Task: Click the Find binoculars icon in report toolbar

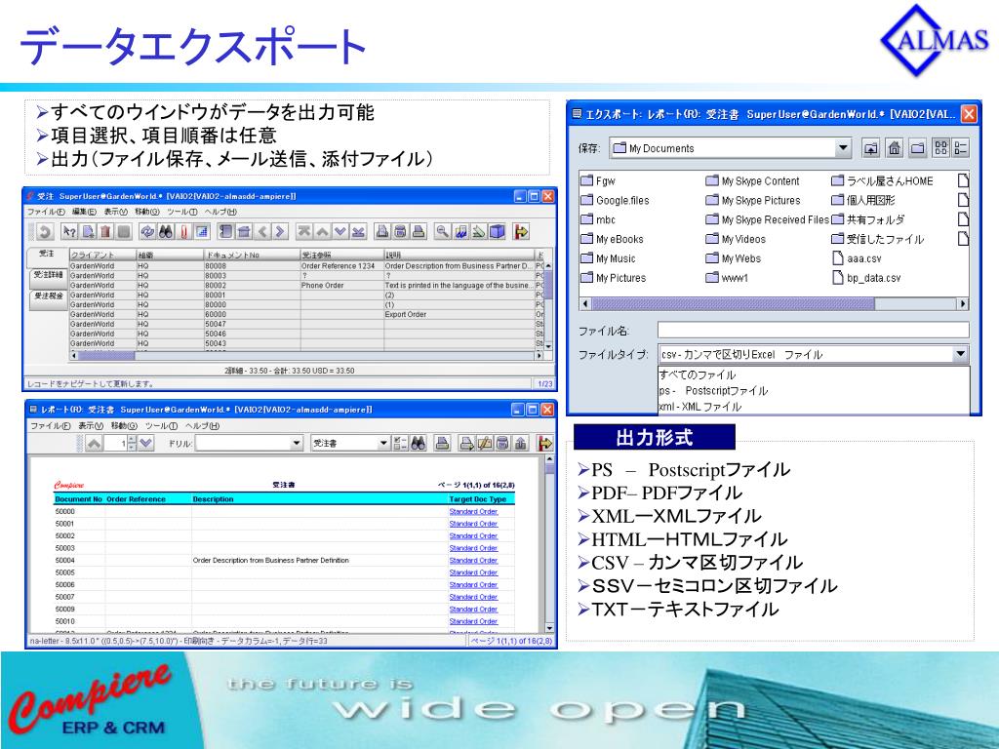Action: 418,444
